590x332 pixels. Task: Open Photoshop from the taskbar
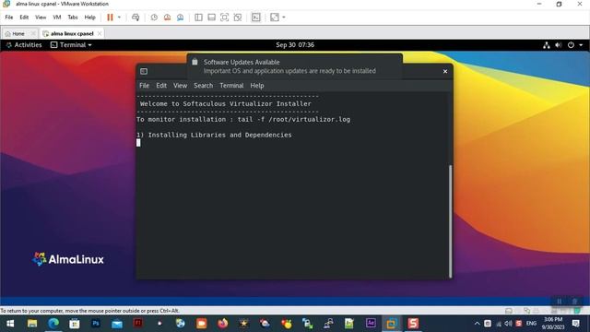96,324
